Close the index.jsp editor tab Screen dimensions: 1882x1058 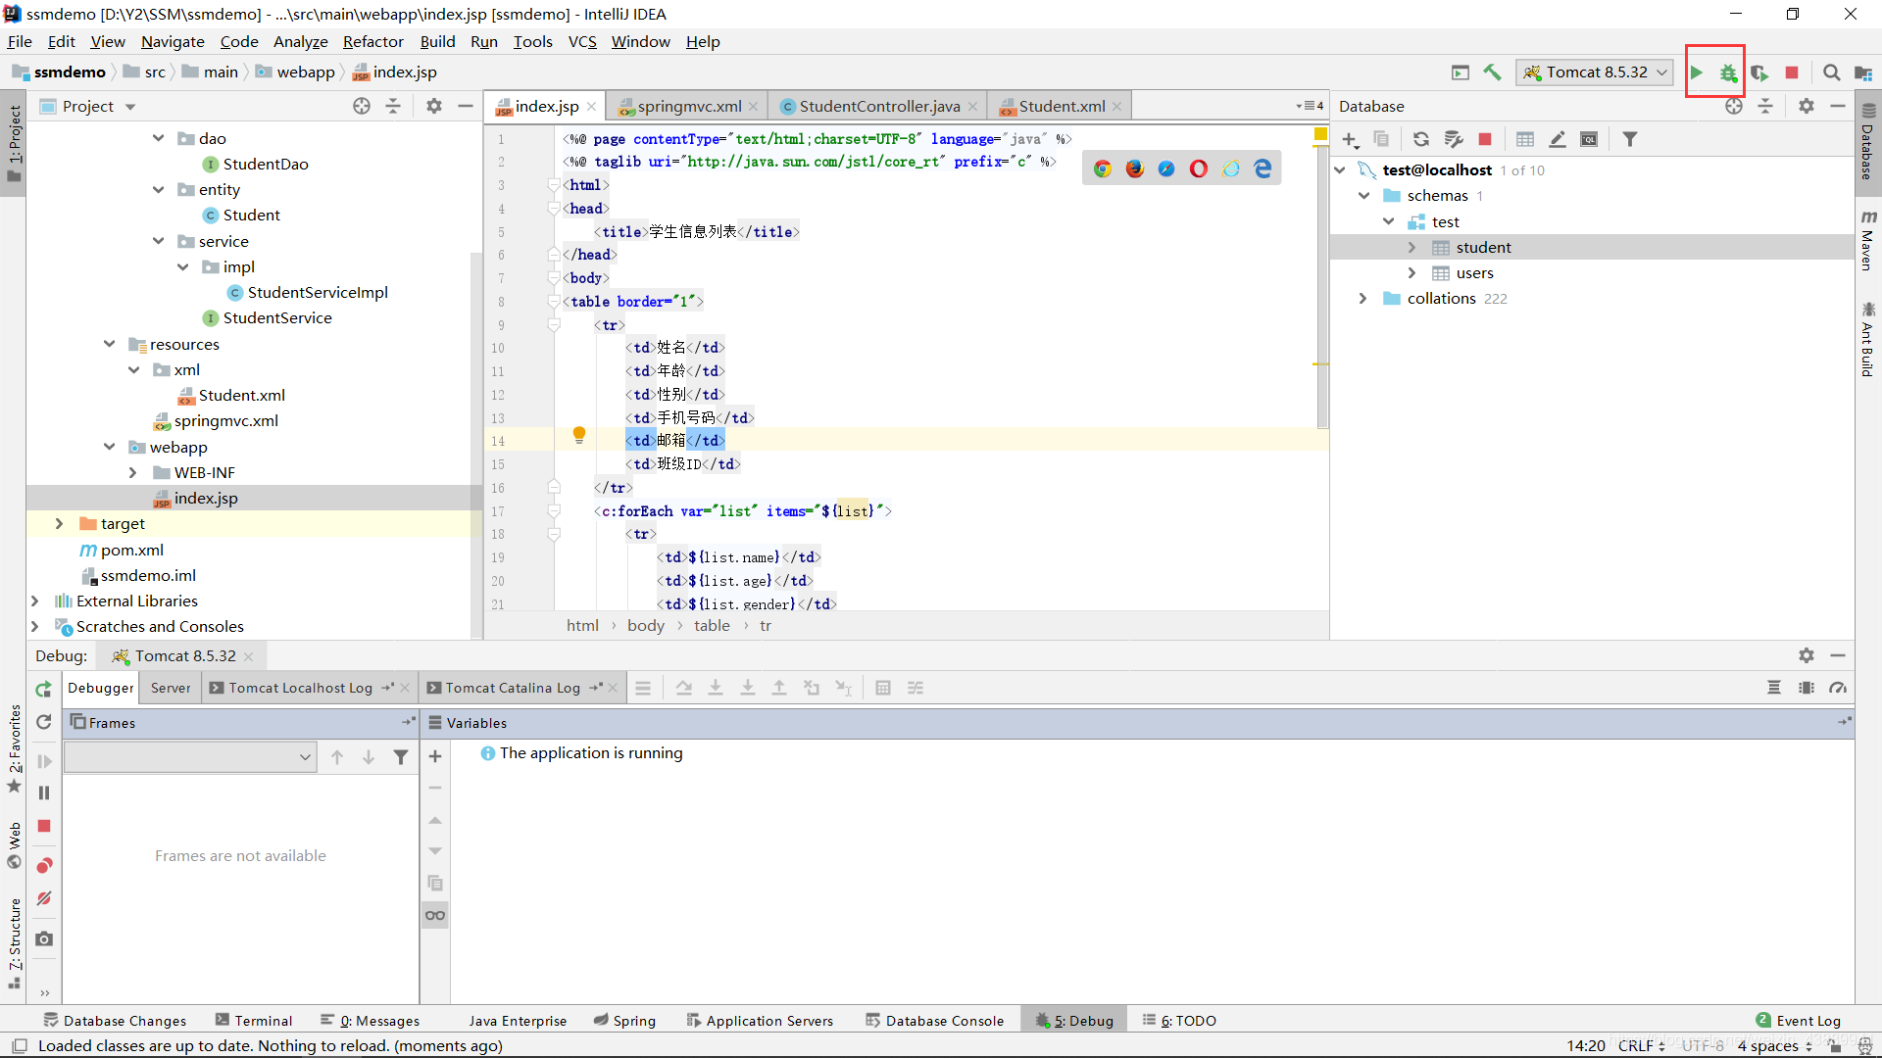tap(591, 107)
